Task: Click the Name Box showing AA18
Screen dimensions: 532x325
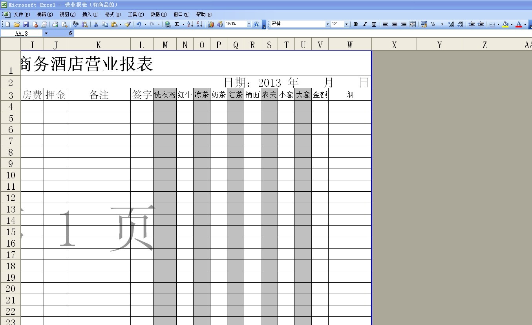Action: pyautogui.click(x=22, y=33)
